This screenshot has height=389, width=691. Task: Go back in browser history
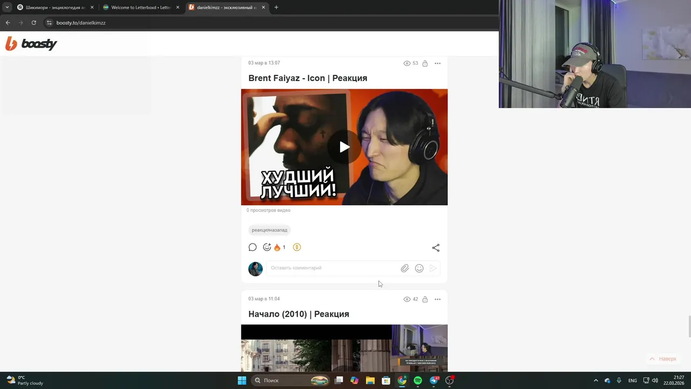pos(8,23)
